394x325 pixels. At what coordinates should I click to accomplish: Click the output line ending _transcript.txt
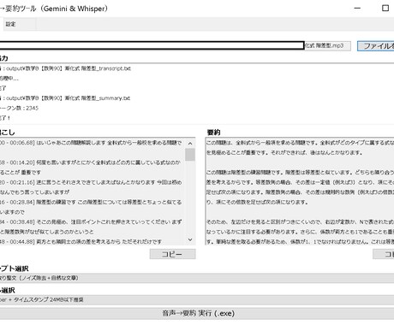coord(65,68)
